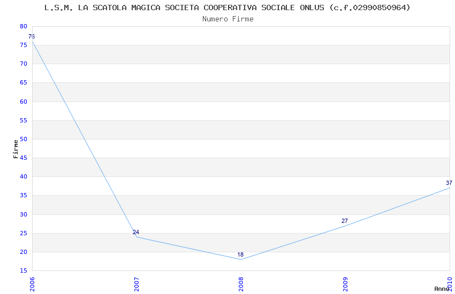Click the data label 24 at 2007

(x=136, y=233)
